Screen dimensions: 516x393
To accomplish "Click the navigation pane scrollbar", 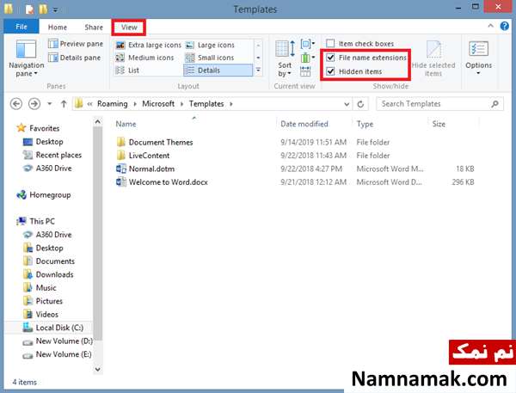I will (98, 234).
